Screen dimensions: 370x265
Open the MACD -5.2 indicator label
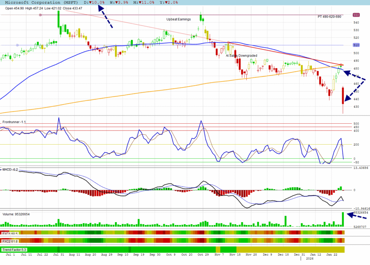coord(10,169)
